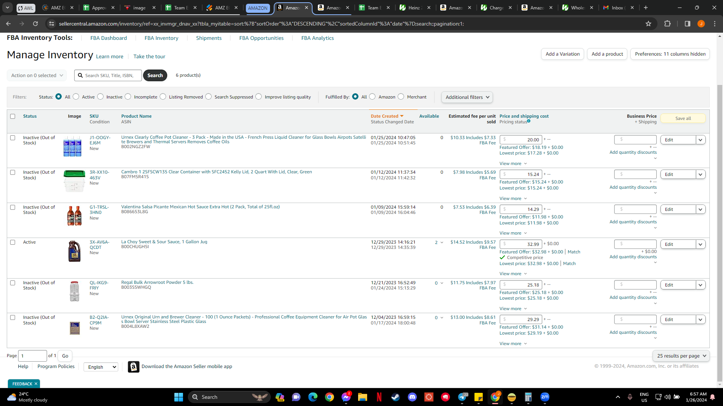Open the Windows Start menu
Viewport: 723px width, 406px height.
[x=178, y=397]
